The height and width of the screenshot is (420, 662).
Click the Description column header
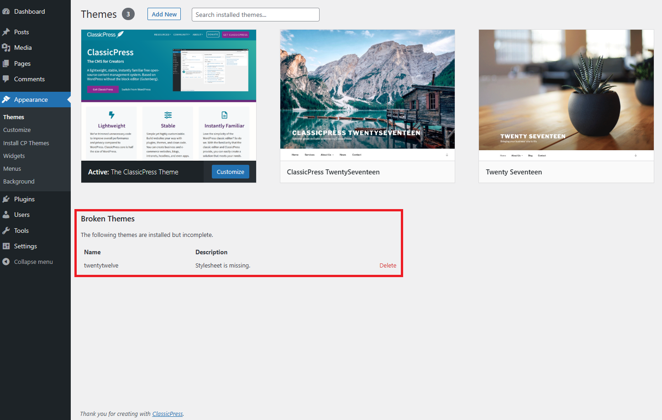(211, 252)
